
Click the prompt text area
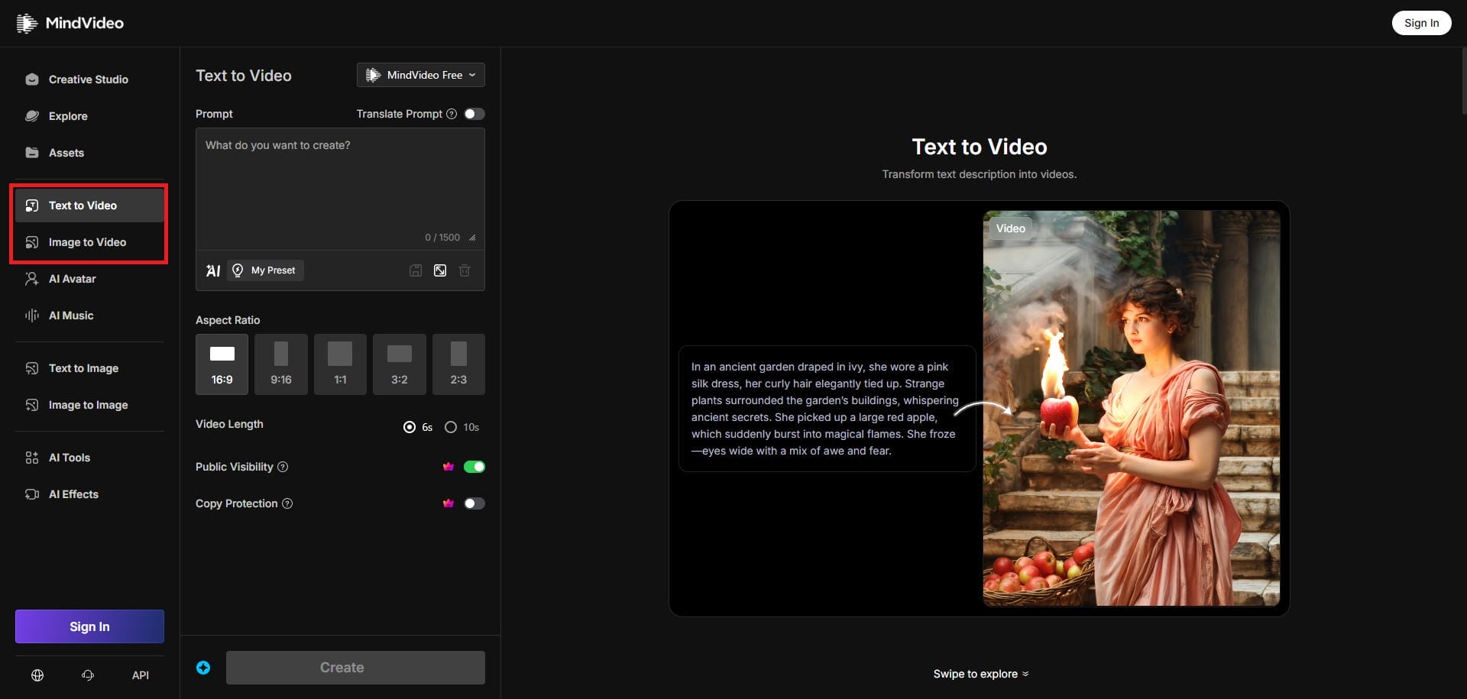[340, 189]
